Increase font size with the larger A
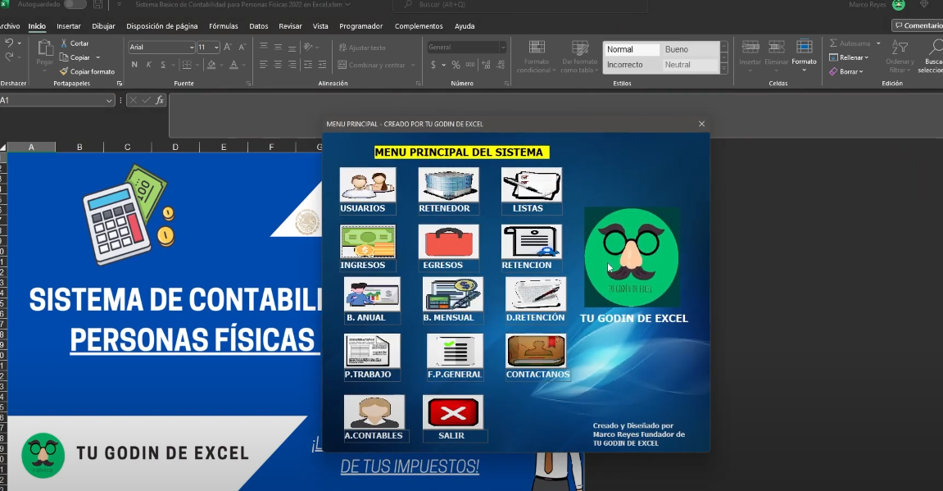The image size is (943, 491). click(227, 47)
